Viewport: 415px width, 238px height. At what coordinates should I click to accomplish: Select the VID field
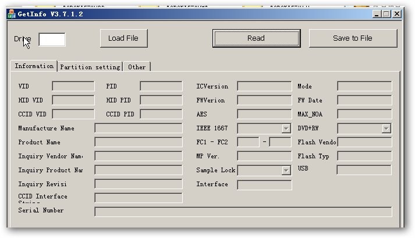[73, 86]
